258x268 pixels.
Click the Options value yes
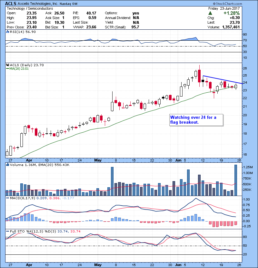136,13
